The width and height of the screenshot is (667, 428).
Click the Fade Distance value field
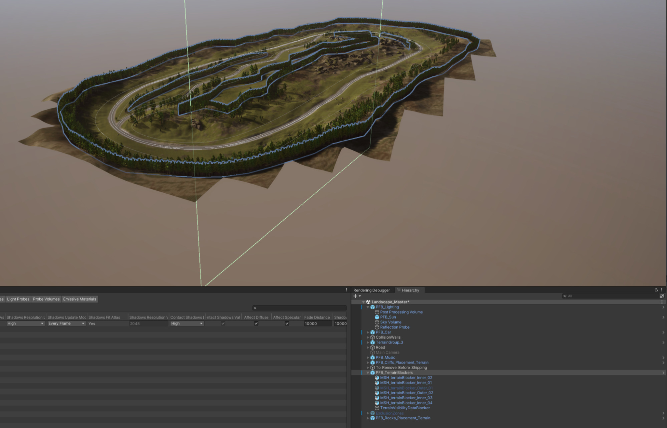point(317,324)
